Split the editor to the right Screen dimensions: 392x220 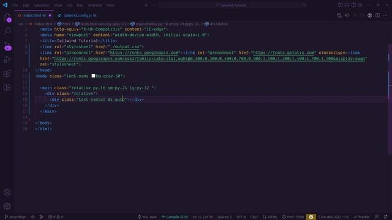(x=377, y=15)
